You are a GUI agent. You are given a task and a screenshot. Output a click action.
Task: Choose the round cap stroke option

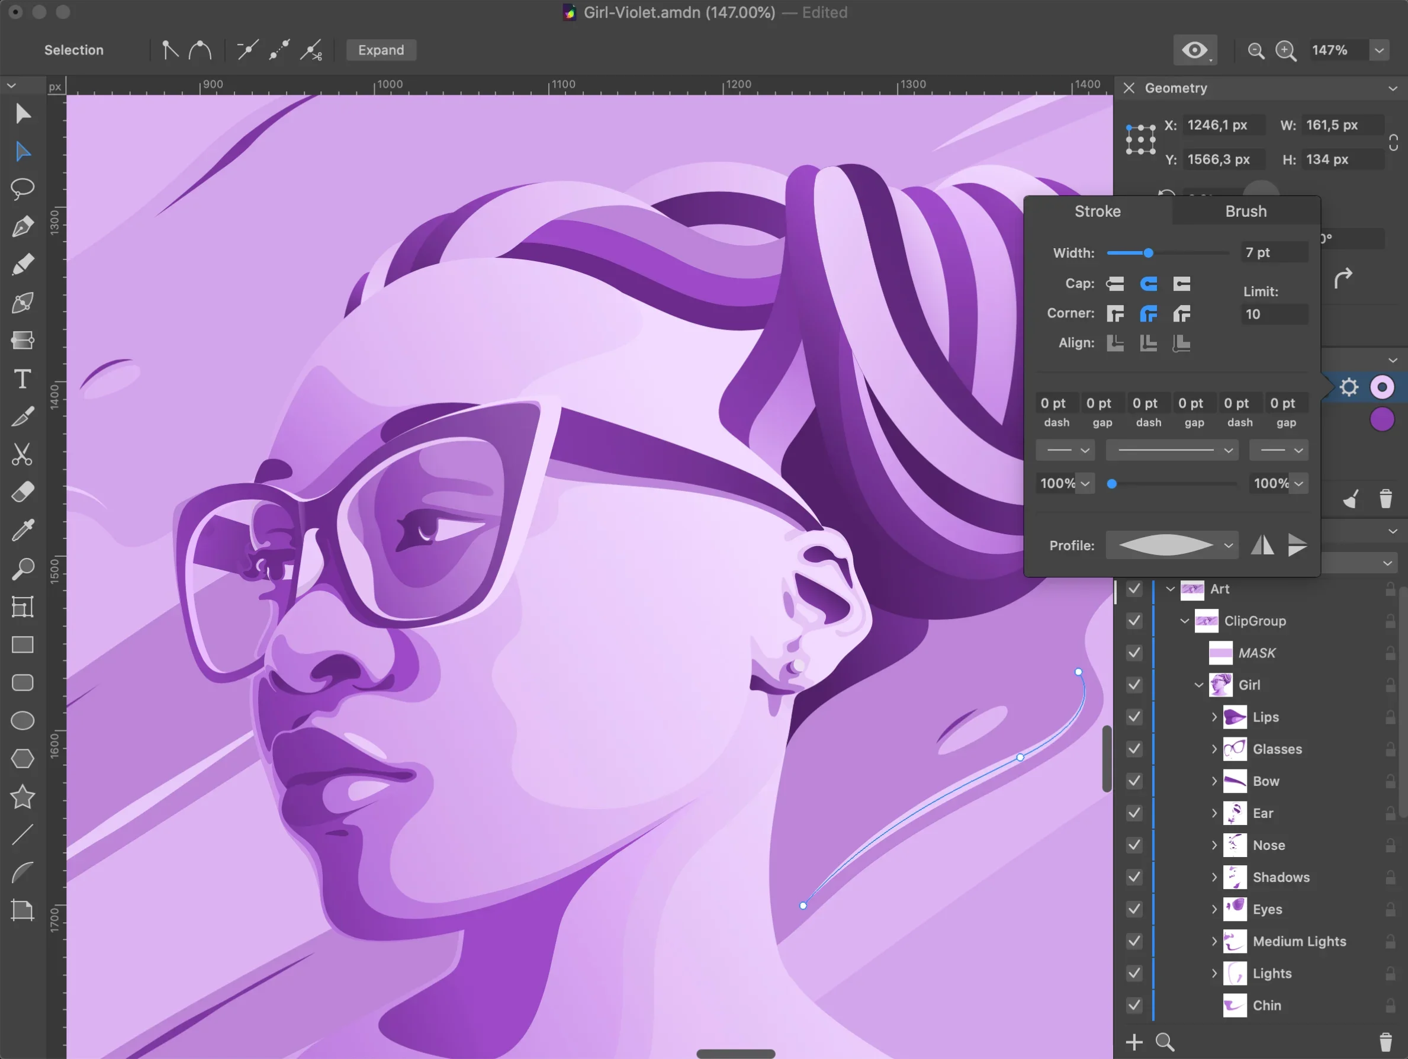1148,283
